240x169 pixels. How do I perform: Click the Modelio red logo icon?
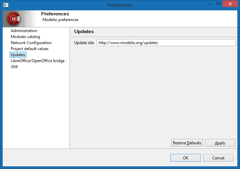pyautogui.click(x=14, y=19)
